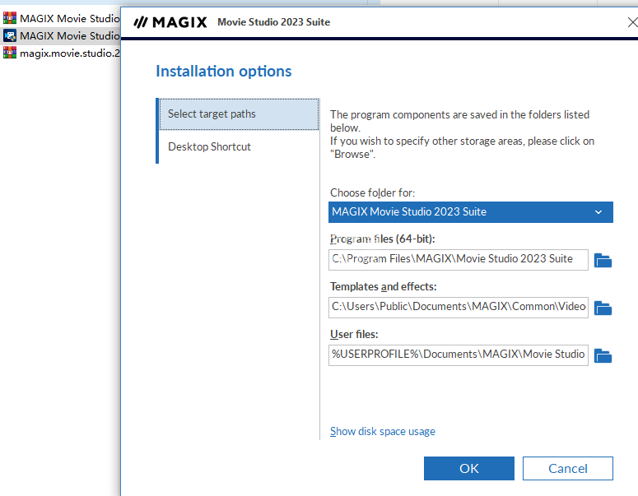Click the User files path field
The height and width of the screenshot is (496, 638).
(459, 355)
